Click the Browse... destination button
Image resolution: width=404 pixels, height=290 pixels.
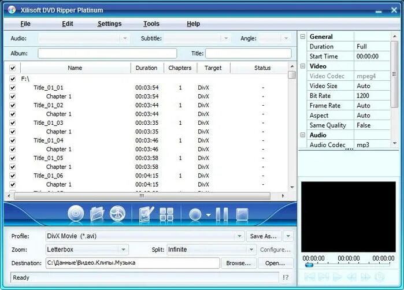[x=238, y=263]
